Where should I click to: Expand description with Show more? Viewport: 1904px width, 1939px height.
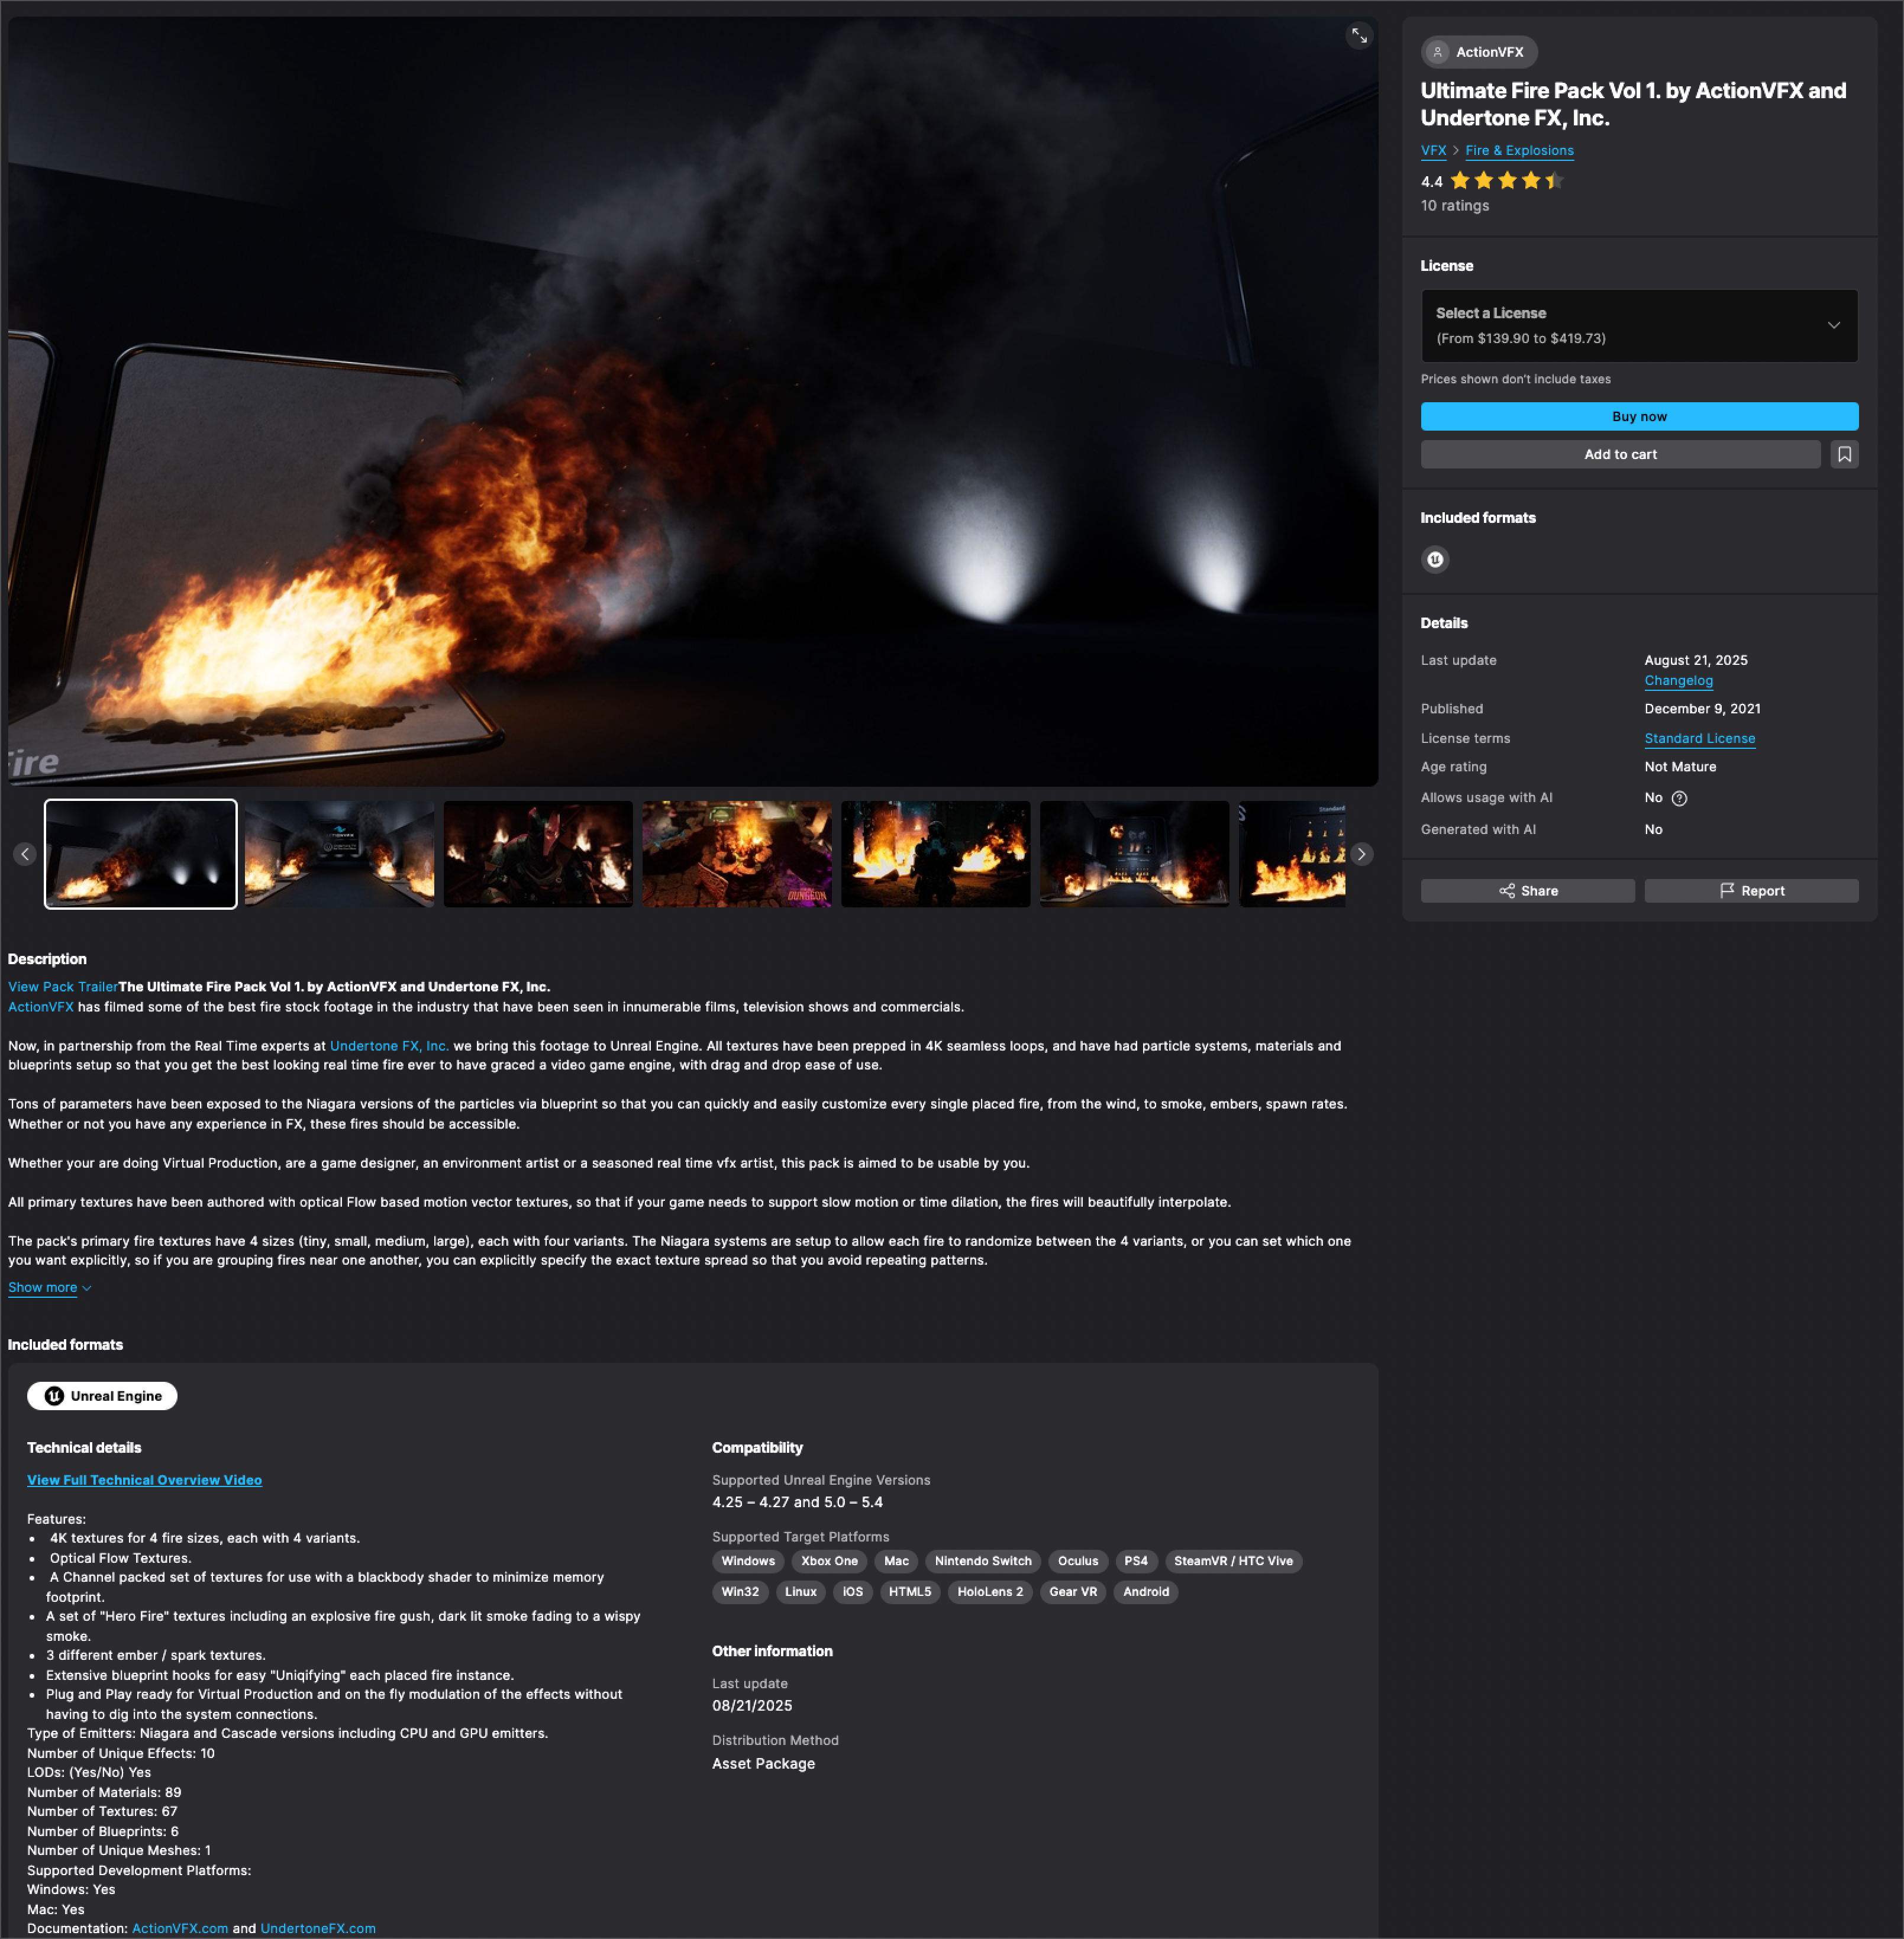point(49,1287)
